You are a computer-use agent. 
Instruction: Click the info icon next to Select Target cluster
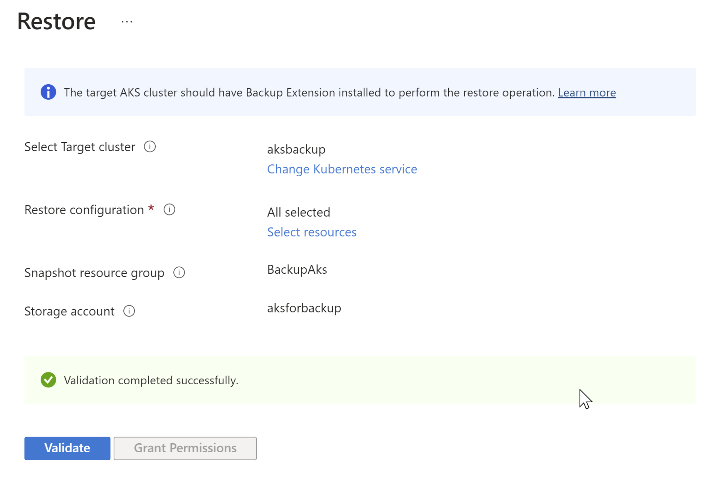click(150, 147)
